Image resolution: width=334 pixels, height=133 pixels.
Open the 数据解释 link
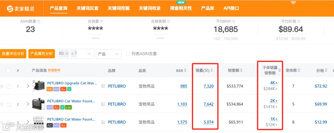(54, 70)
